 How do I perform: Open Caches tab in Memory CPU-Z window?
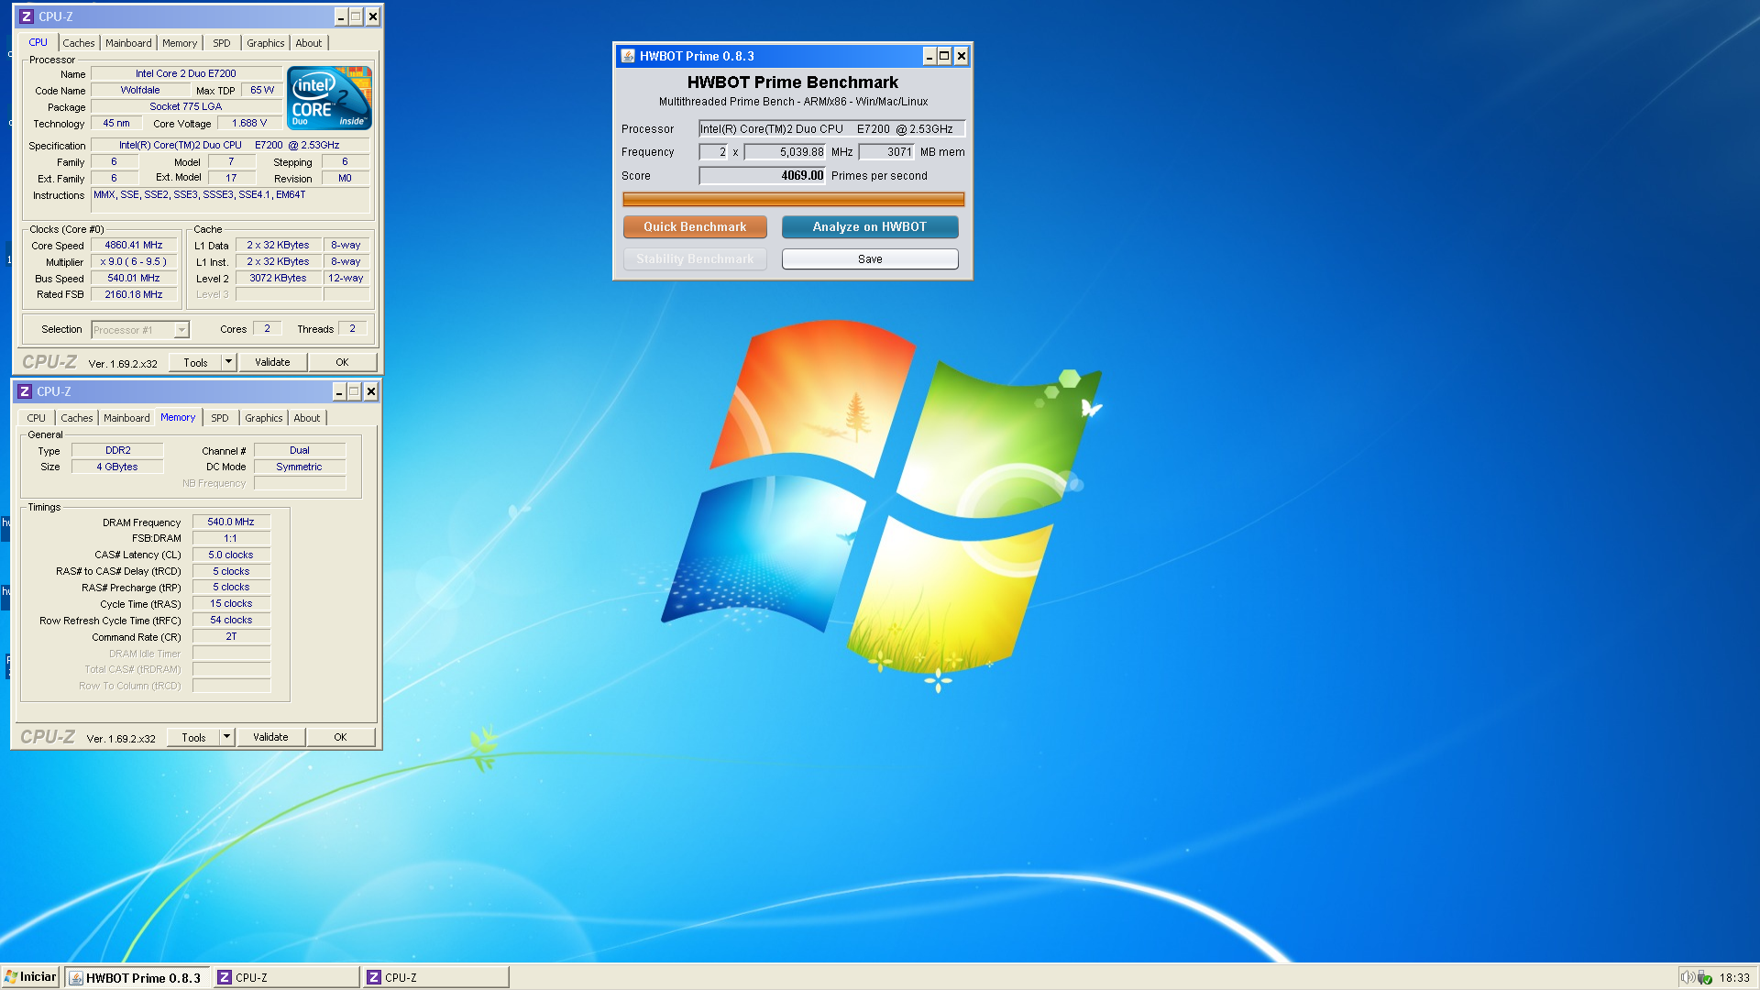(77, 418)
